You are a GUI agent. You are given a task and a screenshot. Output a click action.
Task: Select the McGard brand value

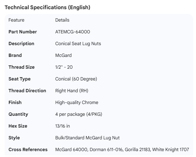[x=63, y=55]
